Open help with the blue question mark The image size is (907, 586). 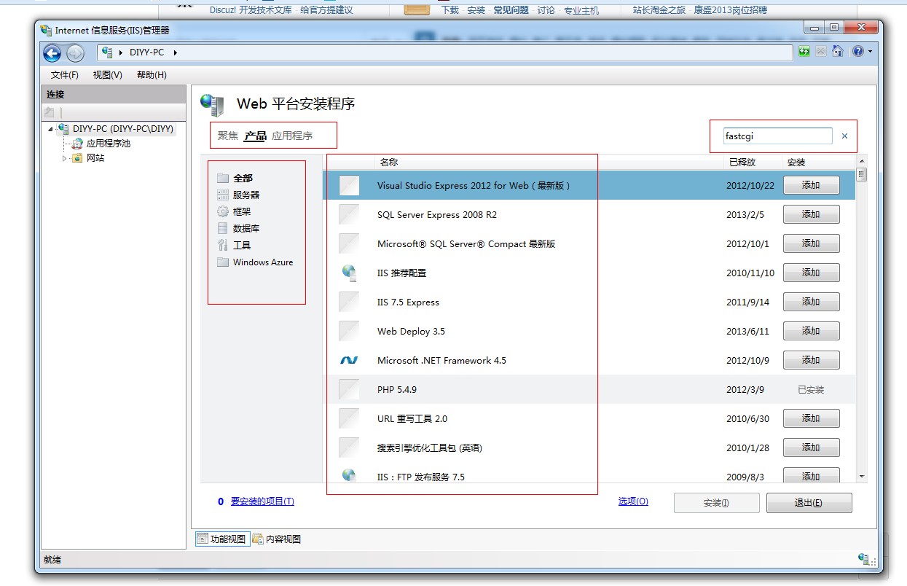(x=857, y=52)
